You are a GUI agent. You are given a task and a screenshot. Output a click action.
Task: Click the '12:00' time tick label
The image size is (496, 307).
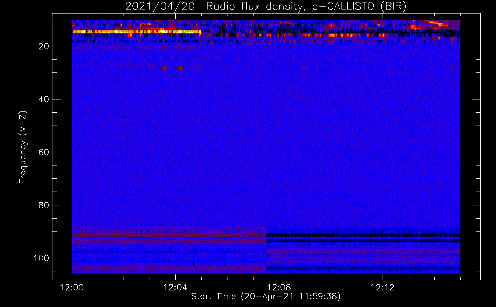coord(72,288)
